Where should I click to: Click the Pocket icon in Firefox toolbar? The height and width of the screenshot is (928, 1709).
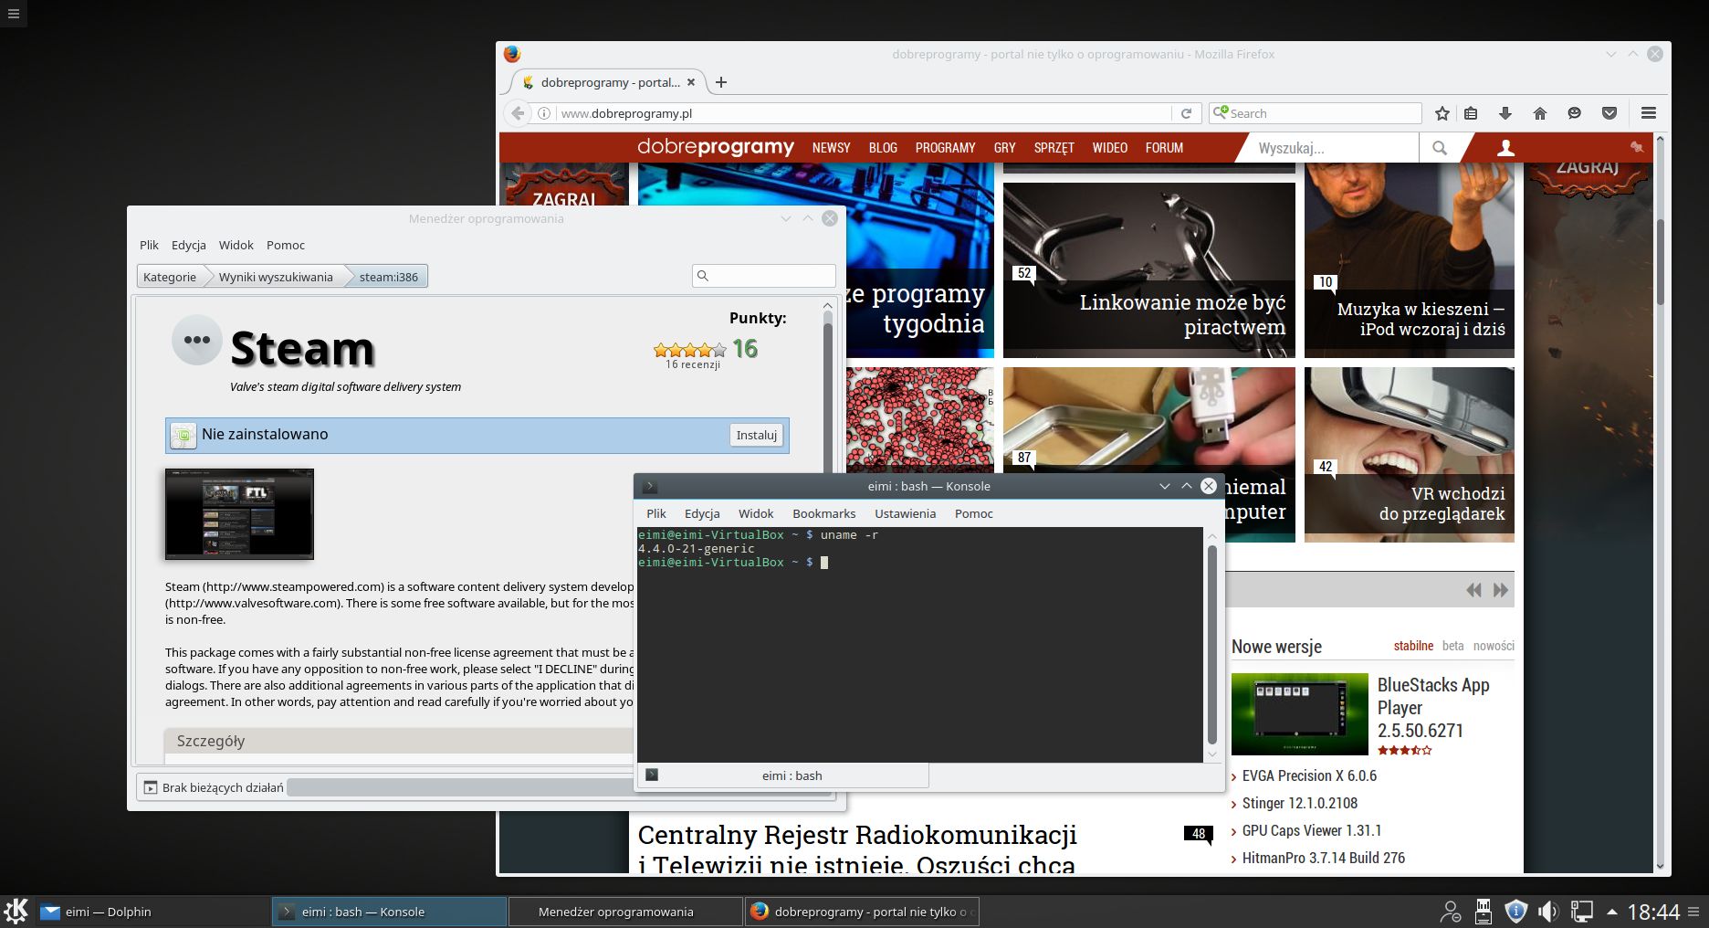click(x=1609, y=113)
